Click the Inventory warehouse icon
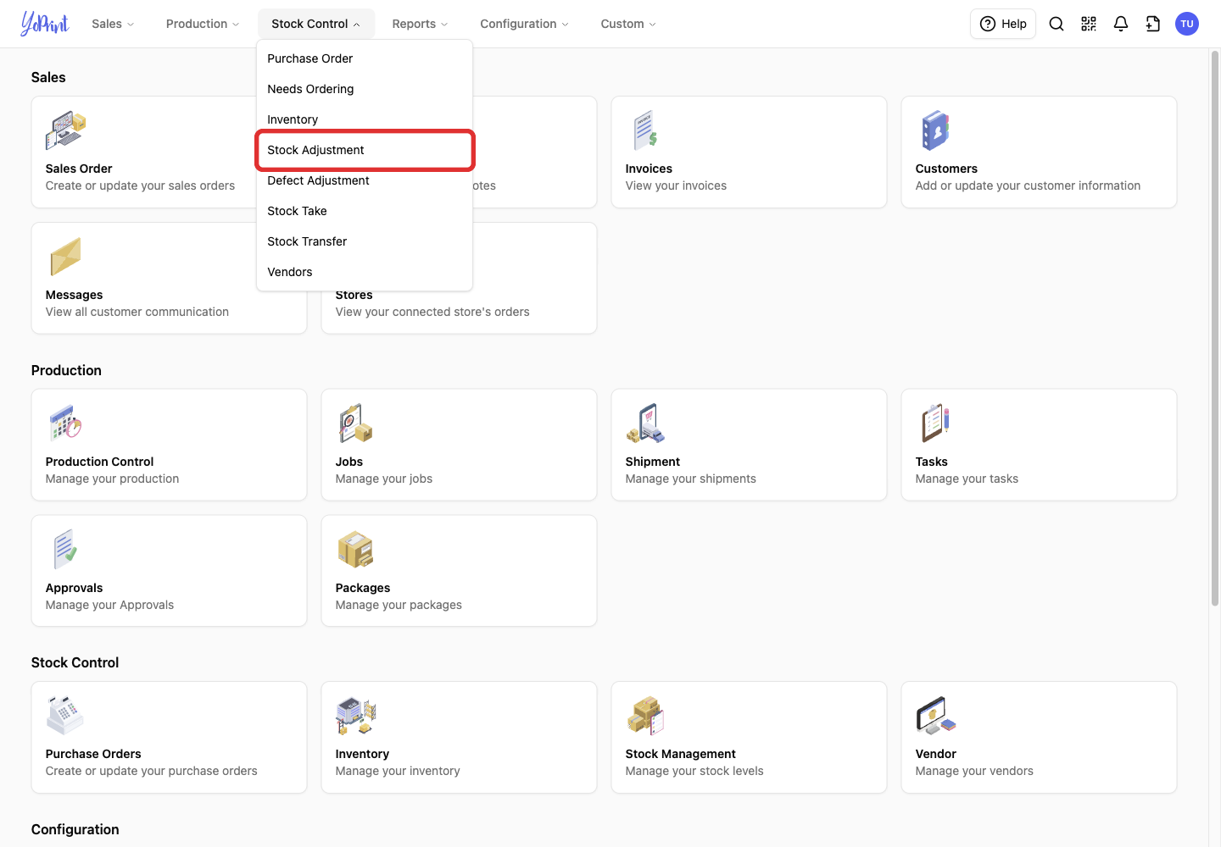Viewport: 1221px width, 847px height. point(355,716)
